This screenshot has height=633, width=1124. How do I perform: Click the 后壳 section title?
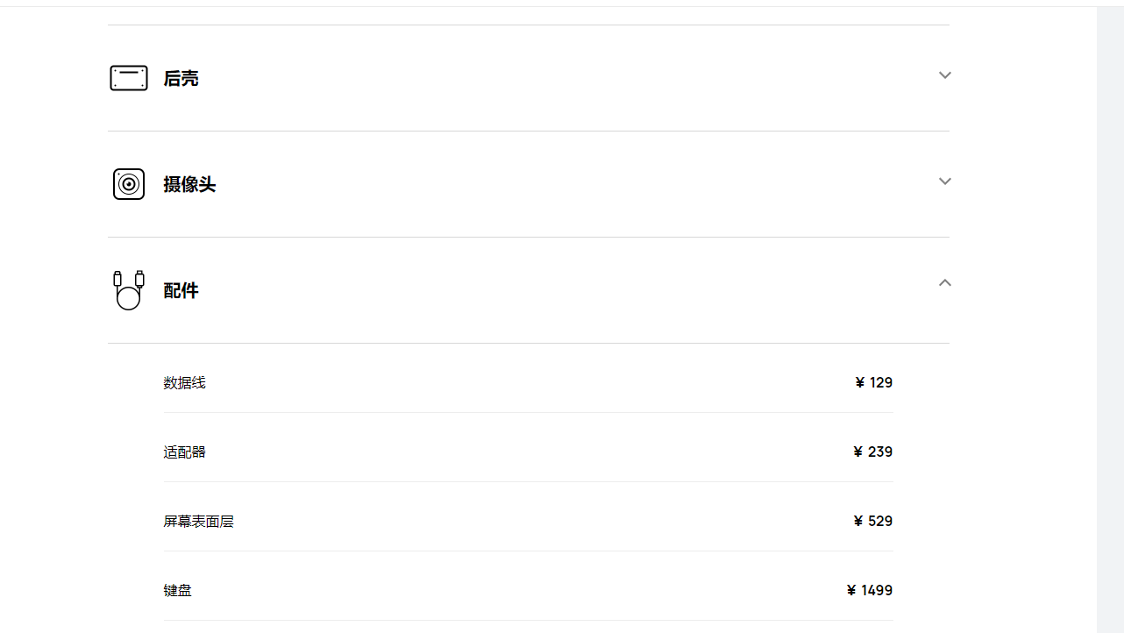click(x=181, y=79)
